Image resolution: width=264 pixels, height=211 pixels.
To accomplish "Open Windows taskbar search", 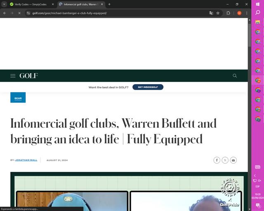I will (x=257, y=12).
